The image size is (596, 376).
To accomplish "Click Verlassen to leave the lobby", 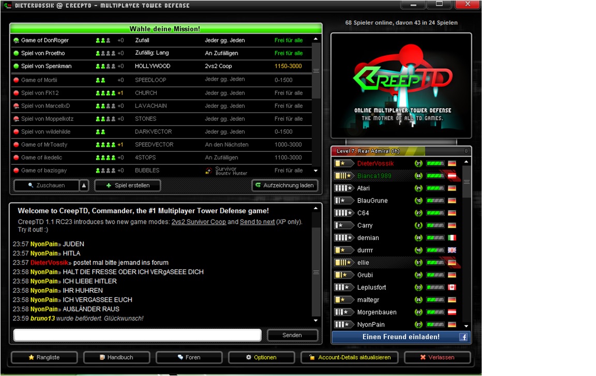I will tap(437, 357).
